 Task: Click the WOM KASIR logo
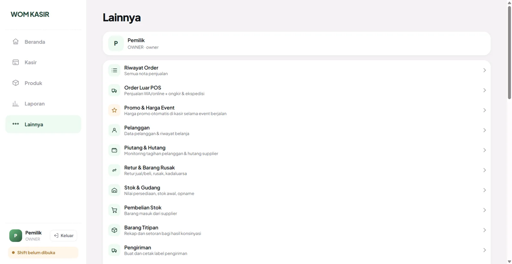point(30,14)
